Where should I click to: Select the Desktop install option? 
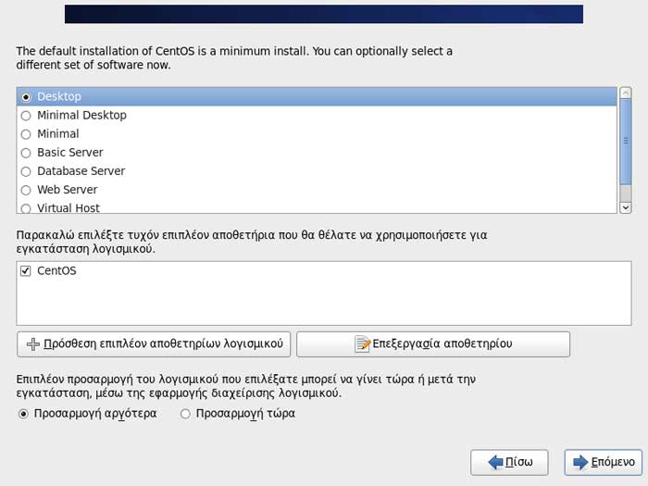(26, 97)
